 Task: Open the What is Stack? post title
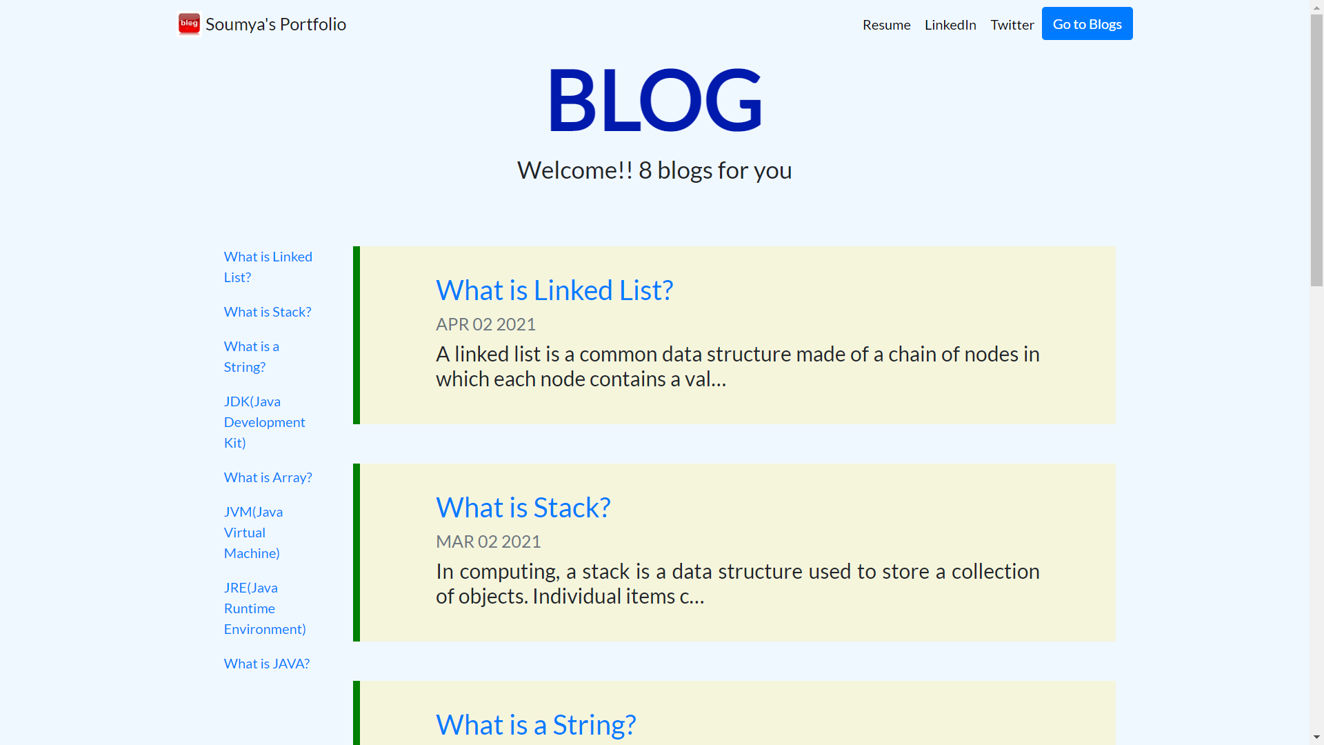pyautogui.click(x=523, y=508)
